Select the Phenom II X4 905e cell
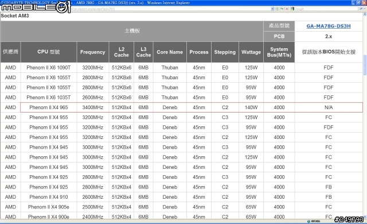Image resolution: width=367 pixels, height=224 pixels. [49, 207]
